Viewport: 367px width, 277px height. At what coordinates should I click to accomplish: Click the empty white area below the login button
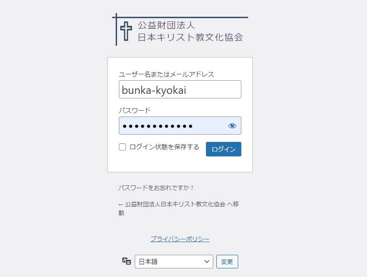(180, 164)
